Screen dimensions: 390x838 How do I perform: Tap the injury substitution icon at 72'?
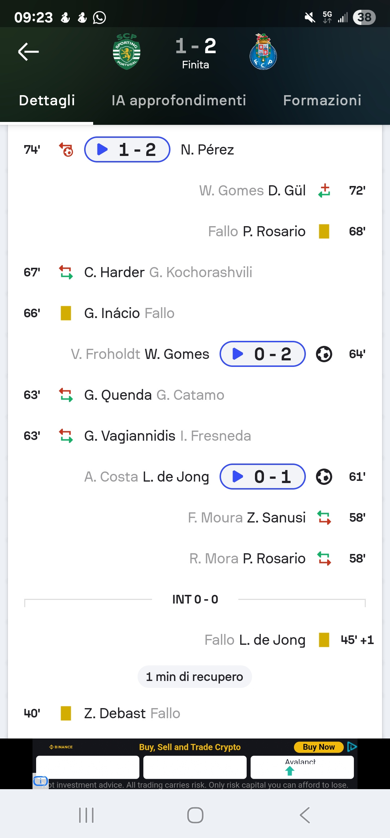(x=324, y=190)
